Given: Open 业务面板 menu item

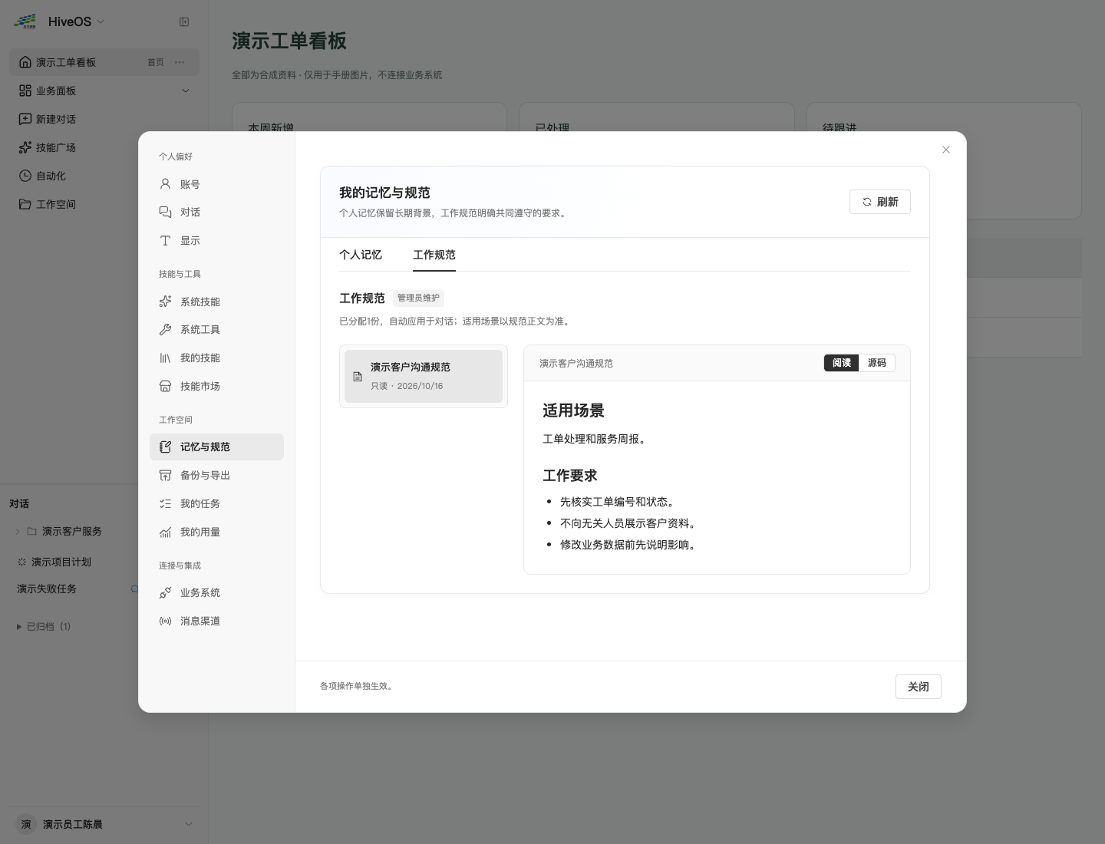Looking at the screenshot, I should click(x=104, y=91).
